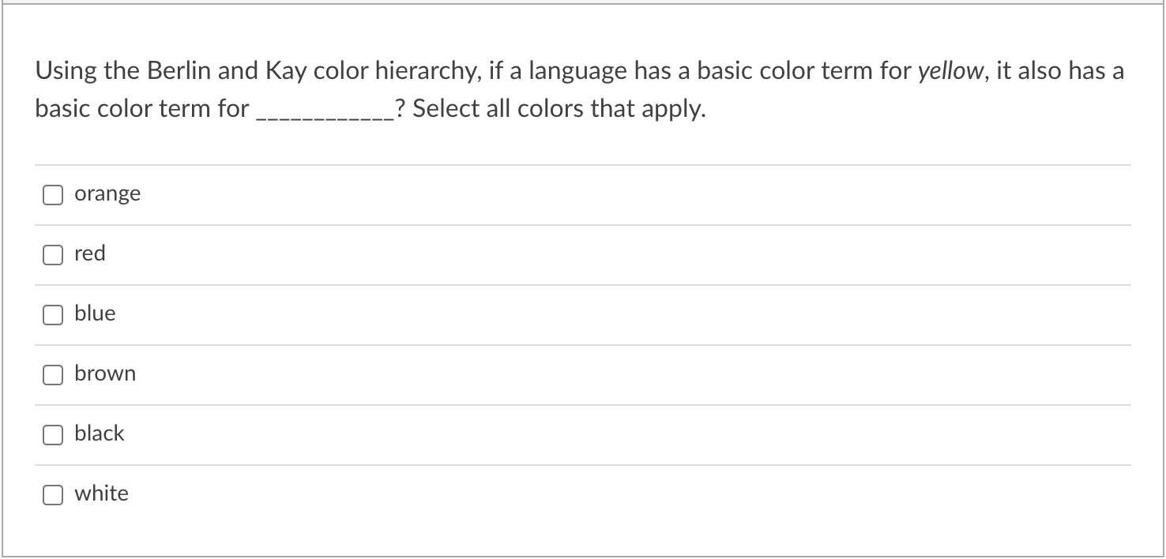The image size is (1166, 559).
Task: Check the red checkbox
Action: point(52,253)
